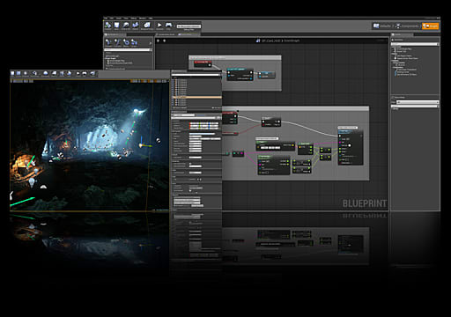Select the highlighted row in World Outliner
The width and height of the screenshot is (451, 317).
click(196, 97)
